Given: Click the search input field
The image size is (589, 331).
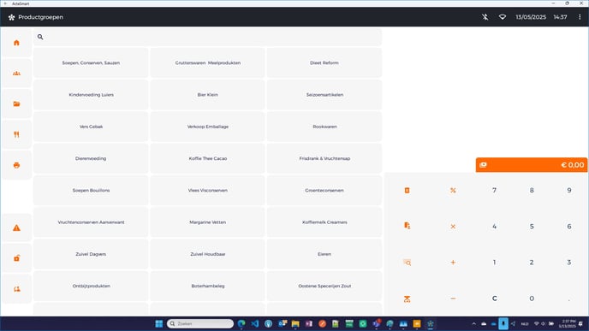Looking at the screenshot, I should tap(208, 37).
